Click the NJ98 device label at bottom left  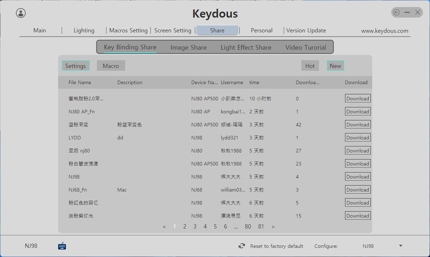[x=31, y=246]
